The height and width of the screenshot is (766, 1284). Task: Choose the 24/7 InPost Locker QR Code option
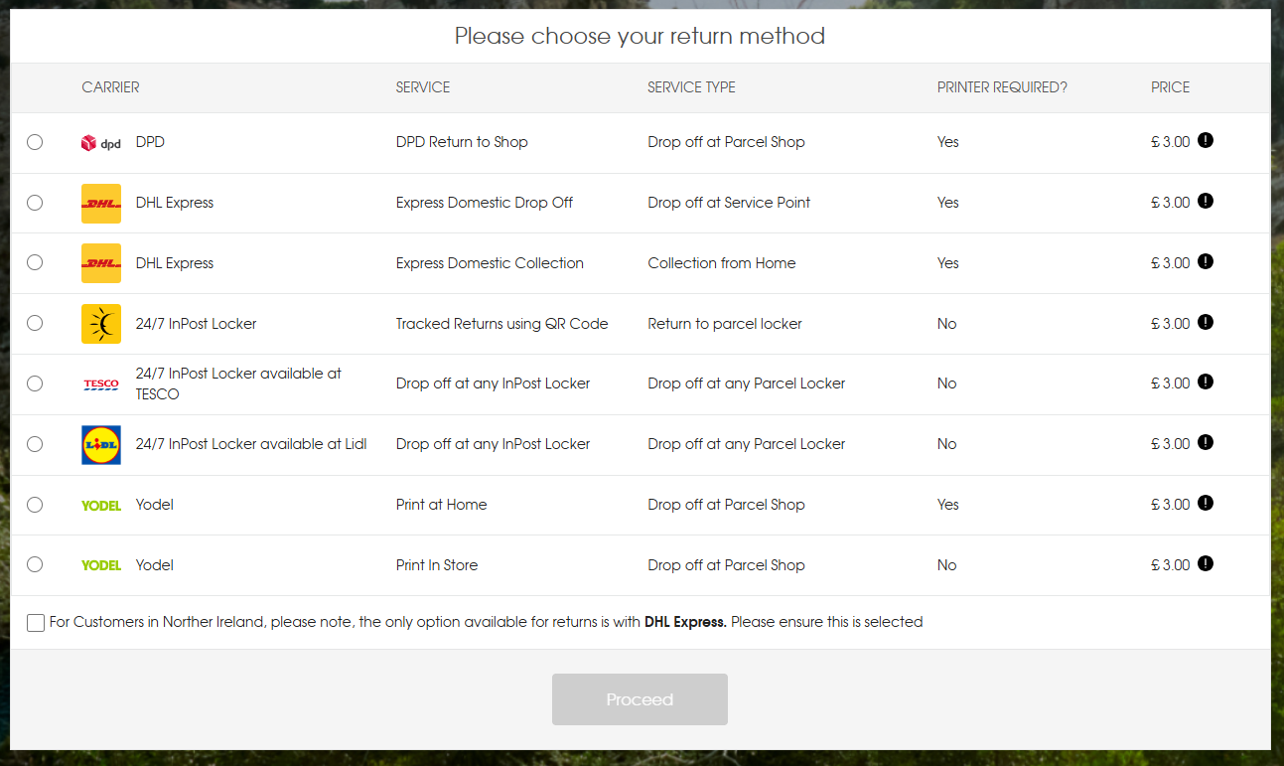35,323
